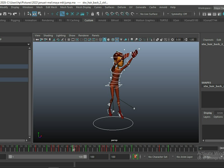Click the playback range slider bar
This screenshot has height=168, width=224.
[48, 157]
